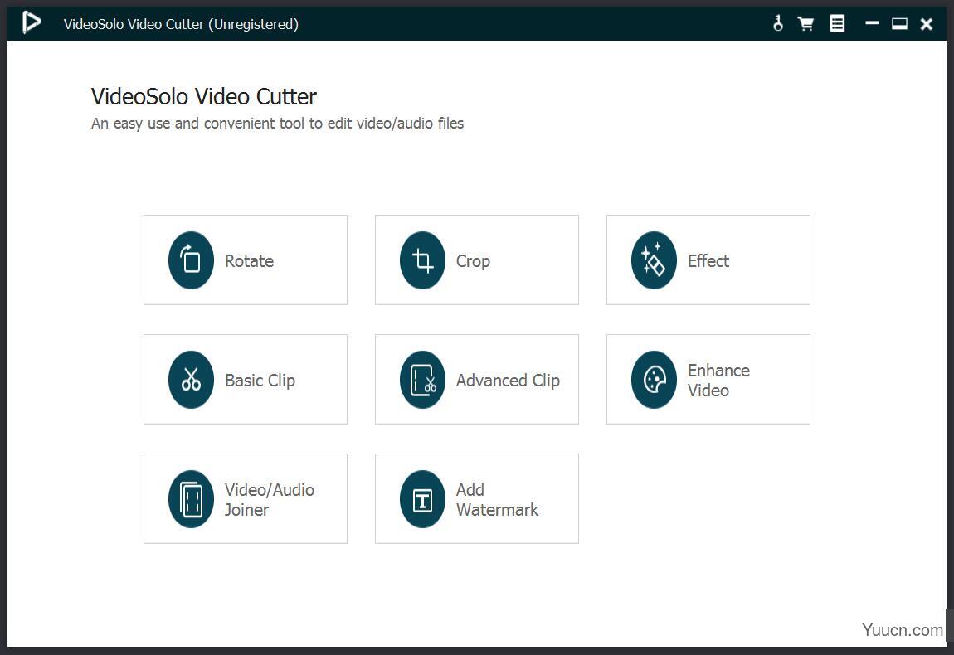Select the Enhance Video label
954x655 pixels.
[x=718, y=380]
